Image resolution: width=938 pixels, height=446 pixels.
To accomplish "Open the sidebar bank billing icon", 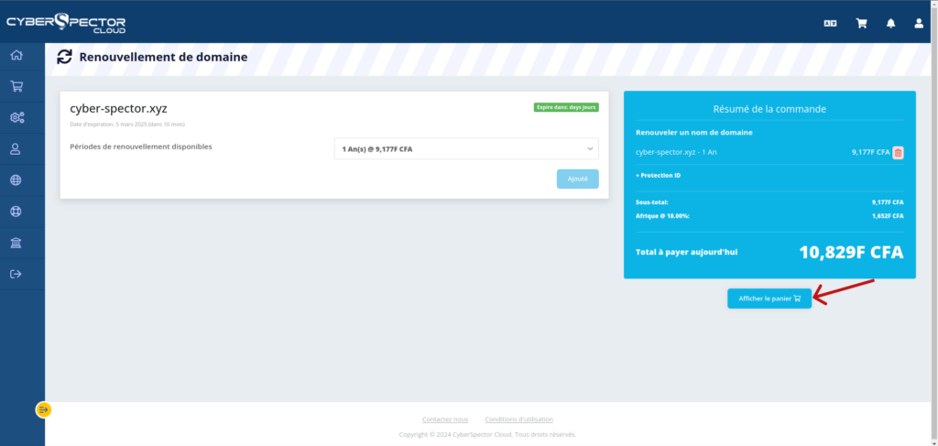I will [x=16, y=243].
